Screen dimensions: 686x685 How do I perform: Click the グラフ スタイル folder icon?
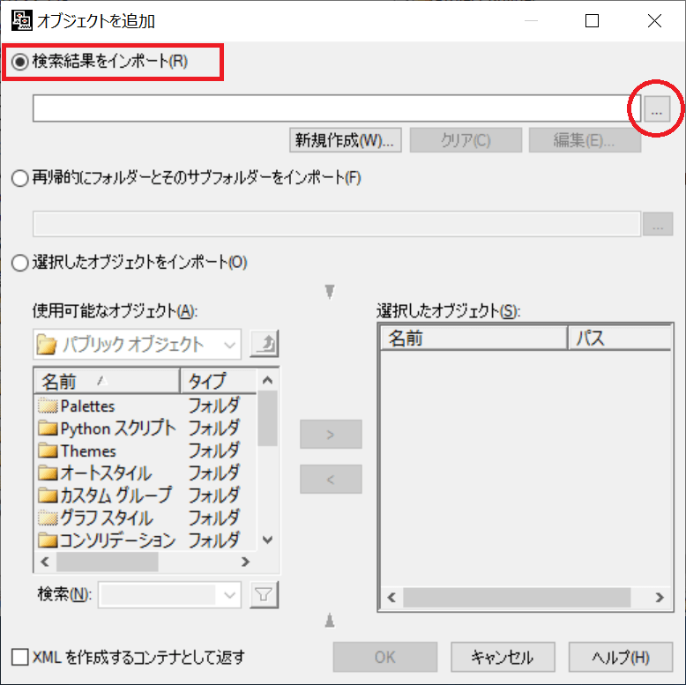click(x=48, y=518)
